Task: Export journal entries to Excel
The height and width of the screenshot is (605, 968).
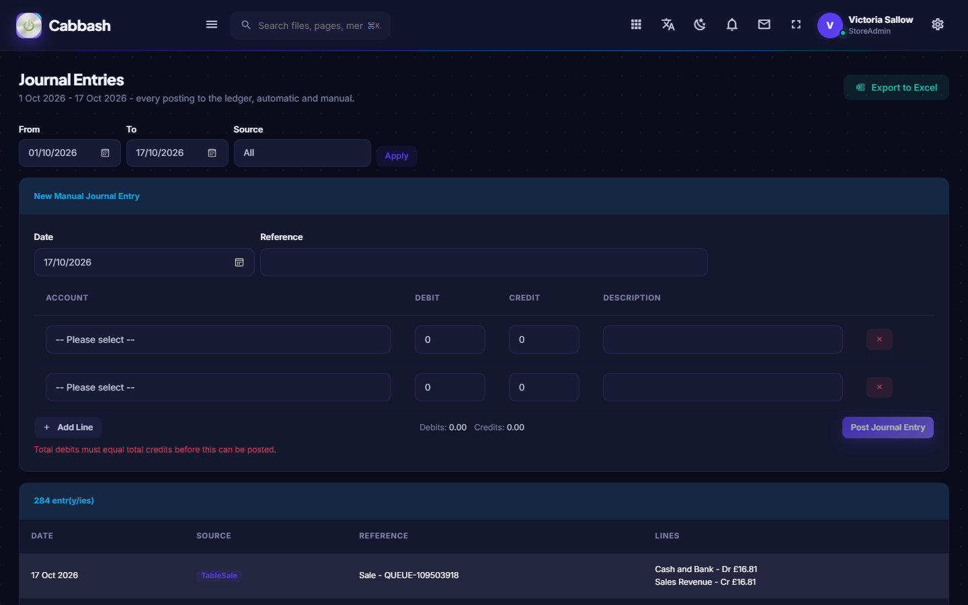Action: click(x=896, y=87)
